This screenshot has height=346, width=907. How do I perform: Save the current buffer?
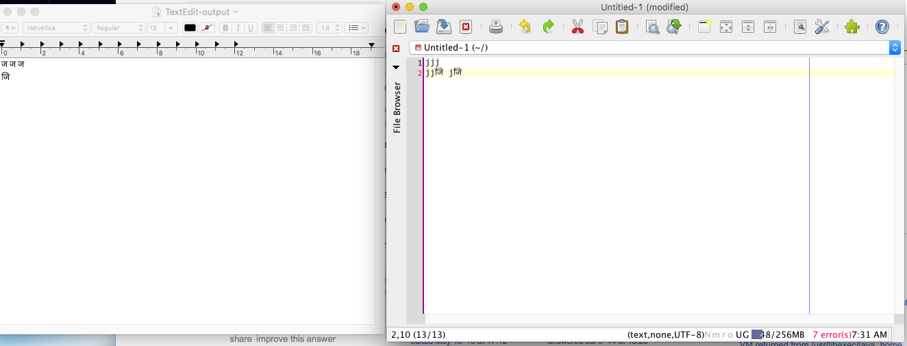coord(444,27)
